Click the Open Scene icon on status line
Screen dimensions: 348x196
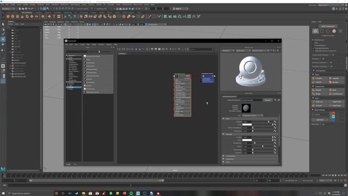(23, 9)
